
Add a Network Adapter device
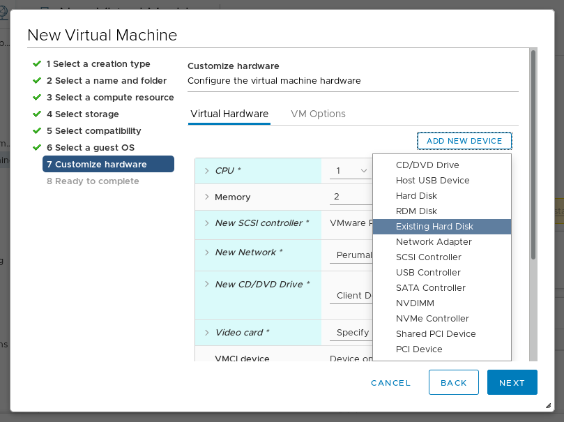tap(434, 242)
